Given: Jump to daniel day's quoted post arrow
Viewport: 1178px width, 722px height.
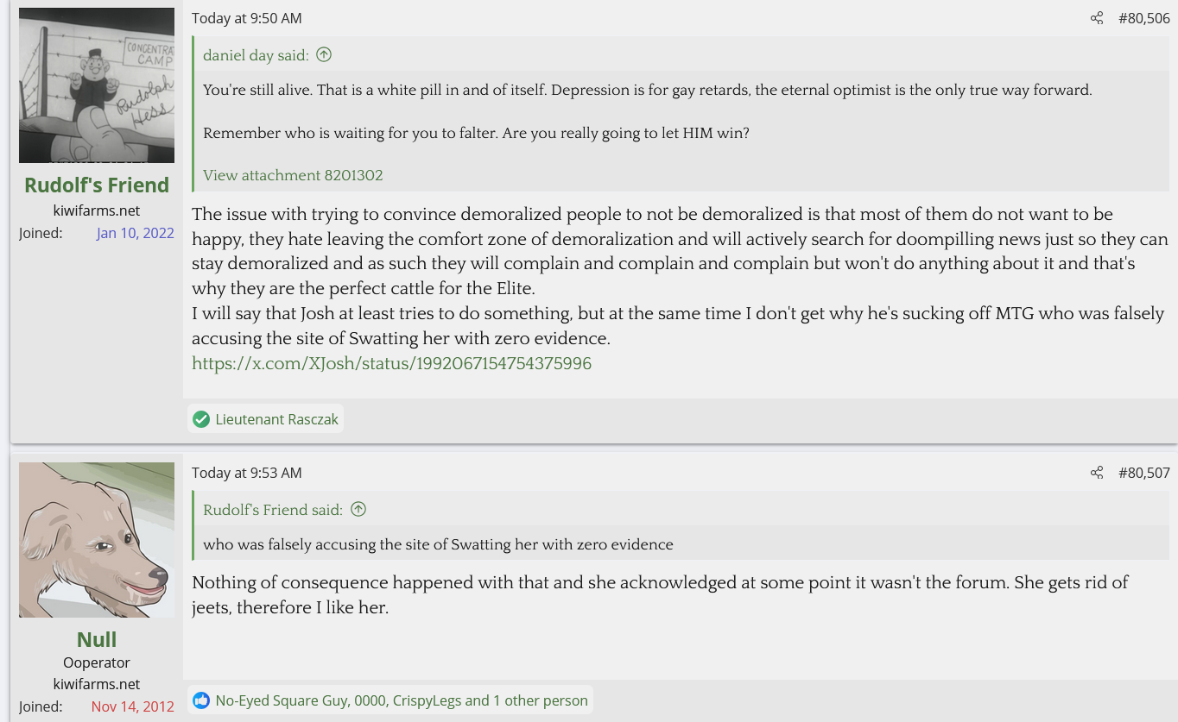Looking at the screenshot, I should pyautogui.click(x=324, y=55).
